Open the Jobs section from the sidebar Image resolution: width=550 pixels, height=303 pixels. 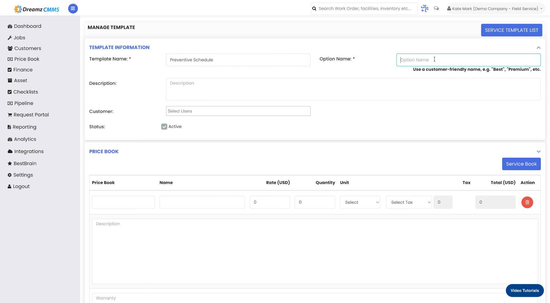point(19,38)
